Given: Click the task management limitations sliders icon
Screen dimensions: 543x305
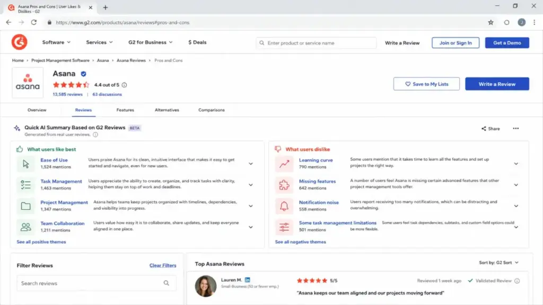Looking at the screenshot, I should coord(284,227).
